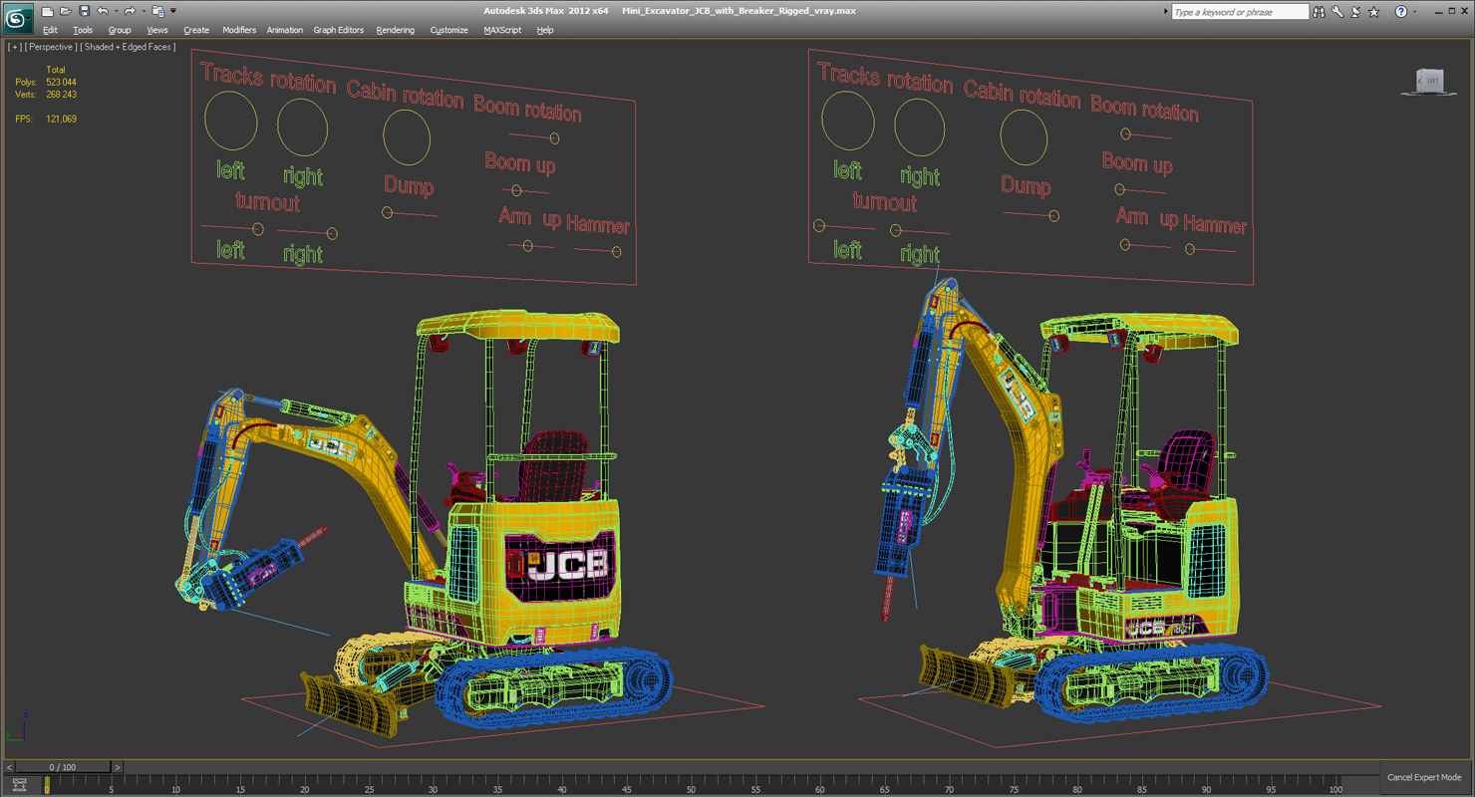Open the 3ds Max application button menu
Screen dimensions: 1475x797
pos(18,18)
